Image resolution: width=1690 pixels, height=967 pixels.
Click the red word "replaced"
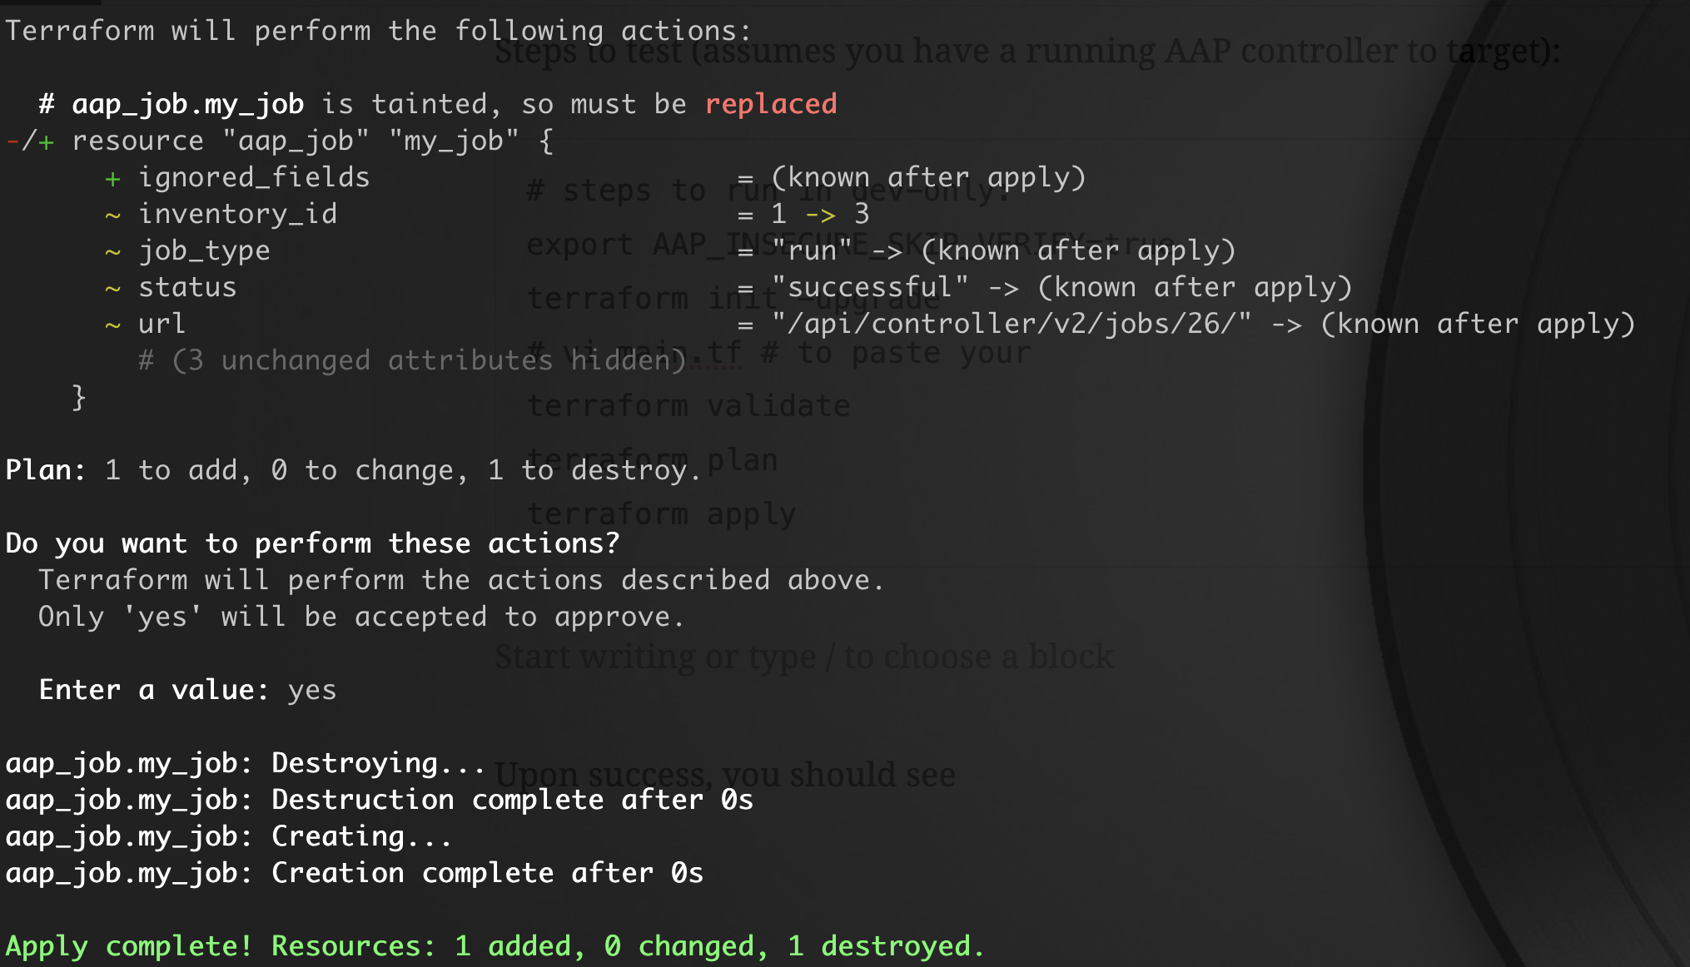(770, 104)
